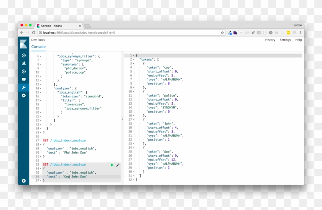
Task: Collapse fold arrow at editor line 28
Action: coord(41,144)
